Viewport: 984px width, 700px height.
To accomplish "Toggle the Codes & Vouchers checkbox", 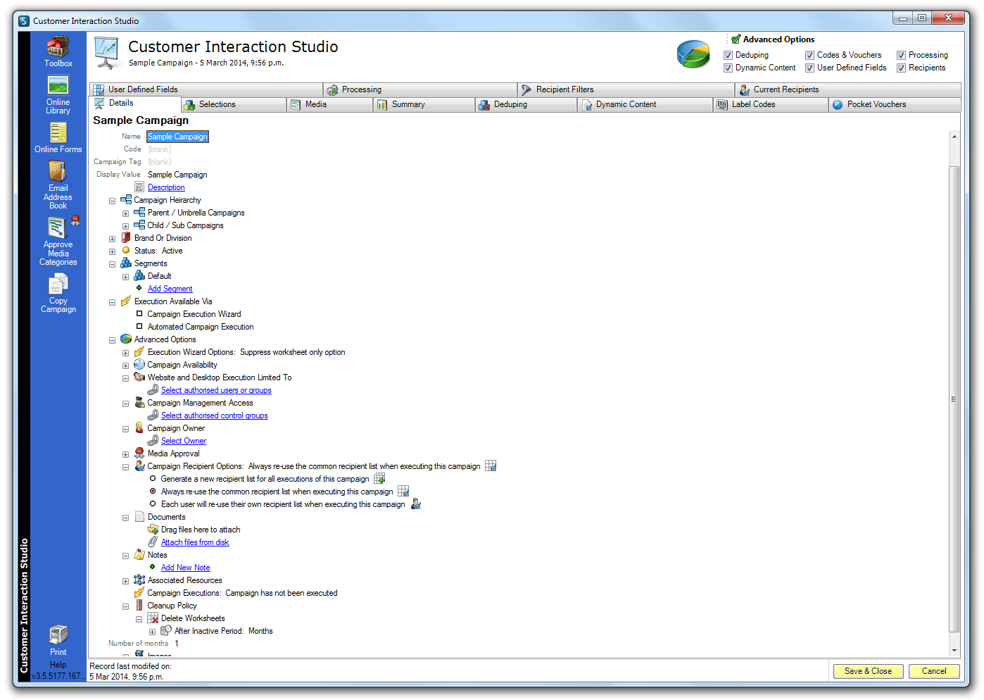I will [810, 56].
